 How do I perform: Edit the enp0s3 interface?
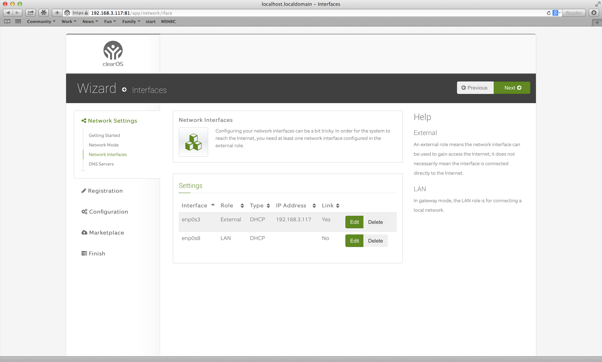pos(354,222)
